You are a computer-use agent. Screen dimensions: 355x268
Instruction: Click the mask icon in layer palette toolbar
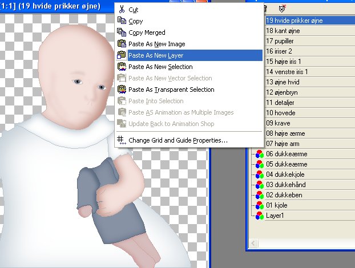[x=282, y=9]
